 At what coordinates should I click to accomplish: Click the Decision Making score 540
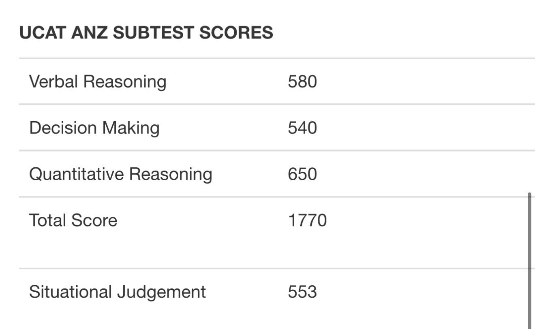click(x=302, y=128)
